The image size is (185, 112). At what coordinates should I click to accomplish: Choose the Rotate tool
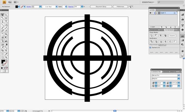(x=2, y=34)
